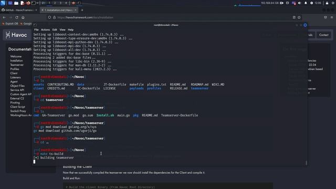Reload the current browser page
Image resolution: width=336 pixels, height=189 pixels.
click(17, 17)
